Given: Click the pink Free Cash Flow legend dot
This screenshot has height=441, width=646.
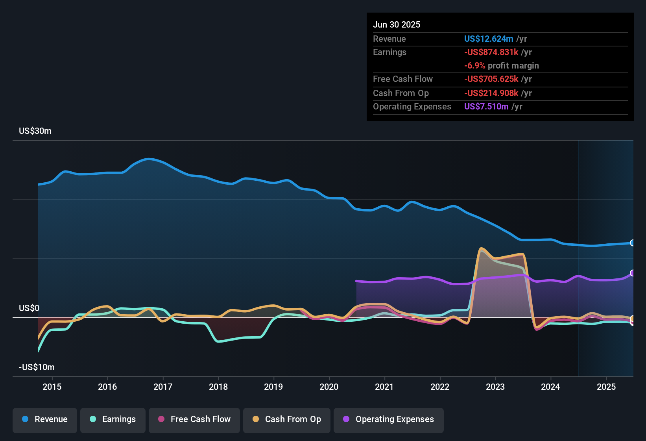Looking at the screenshot, I should coord(162,420).
